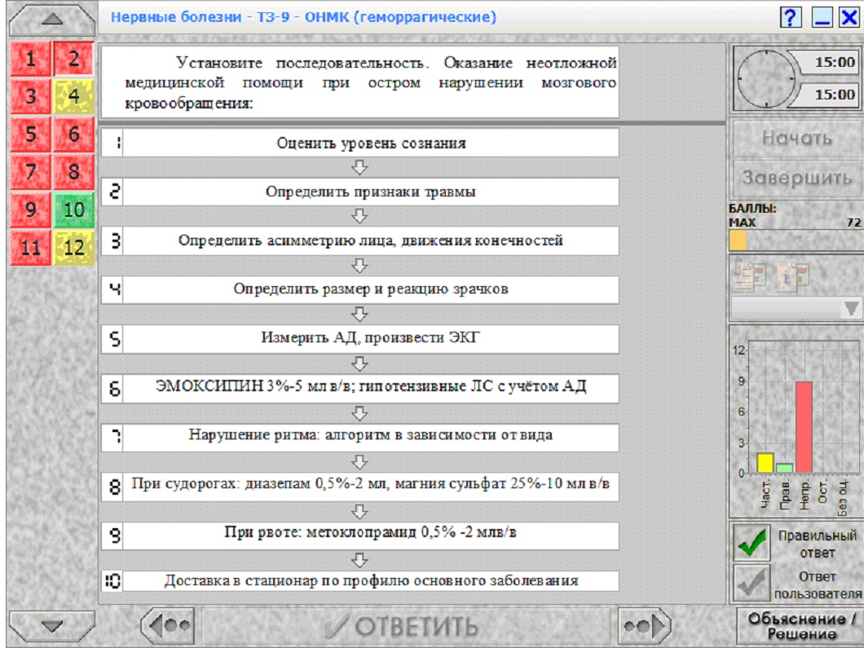Click the clock timer icon
Image resolution: width=864 pixels, height=648 pixels.
pos(766,78)
